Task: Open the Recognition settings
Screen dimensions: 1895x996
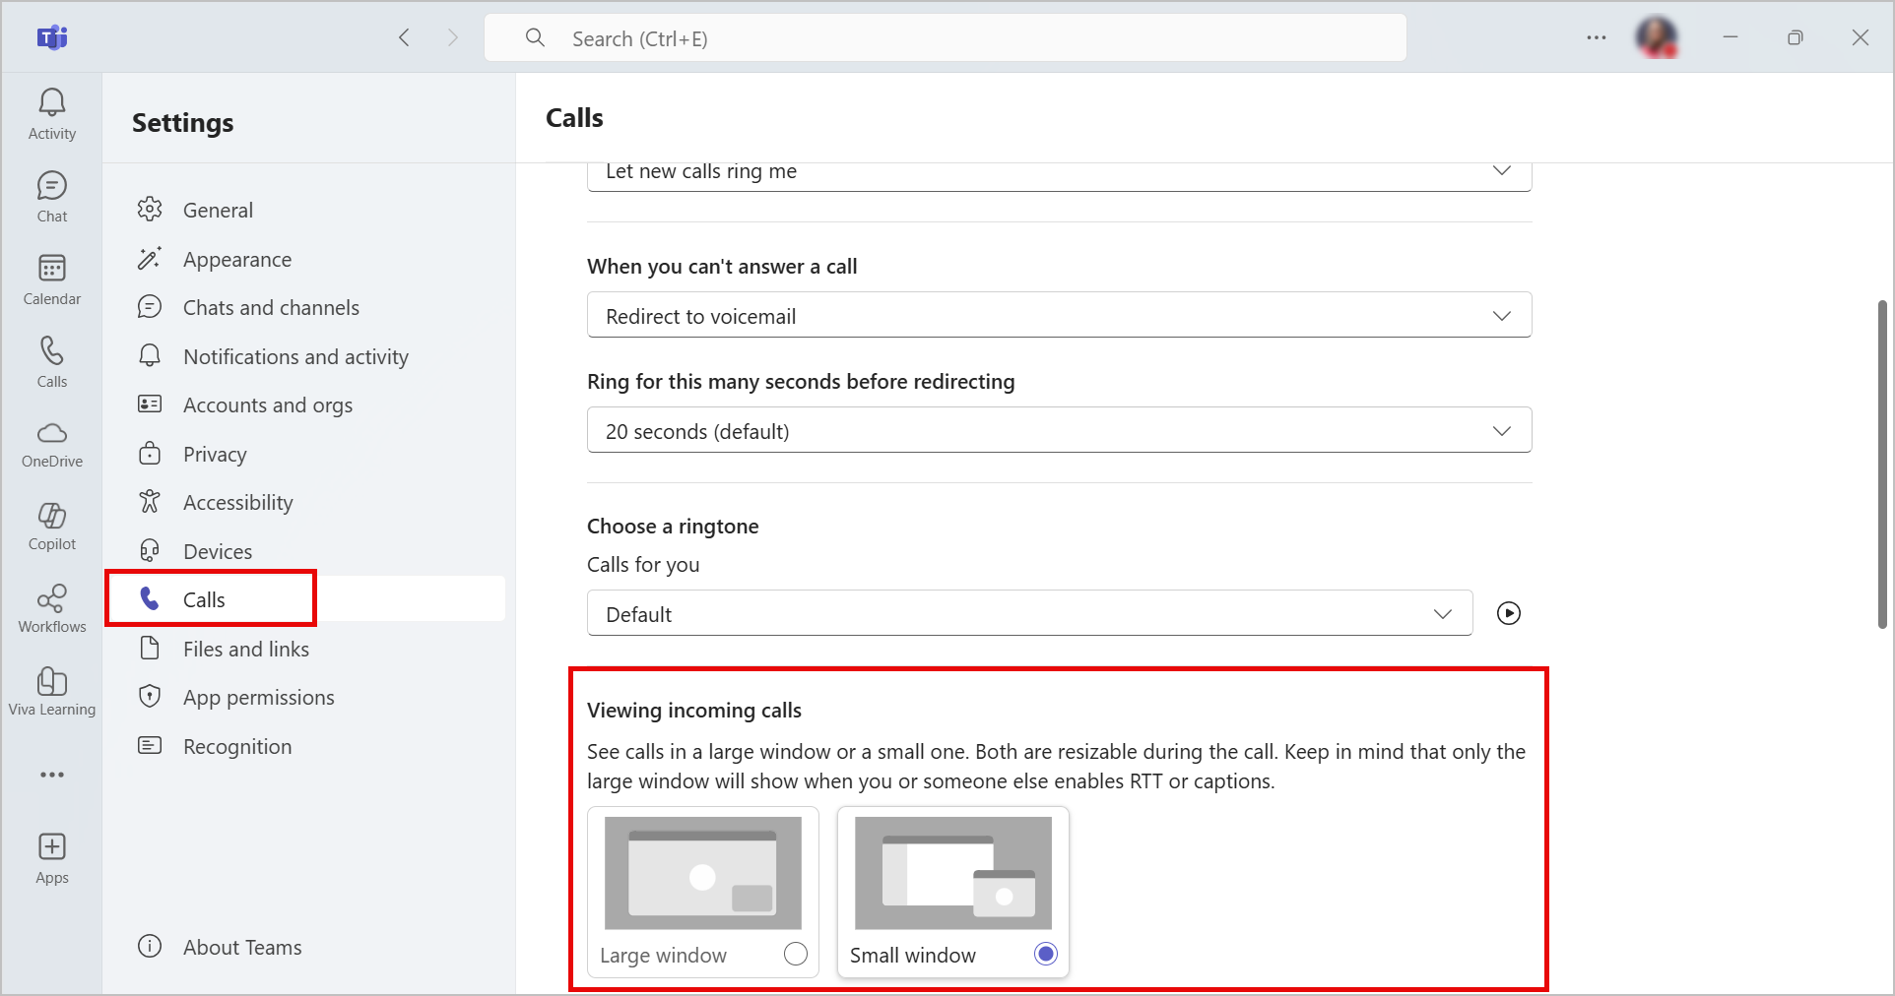Action: pos(306,746)
